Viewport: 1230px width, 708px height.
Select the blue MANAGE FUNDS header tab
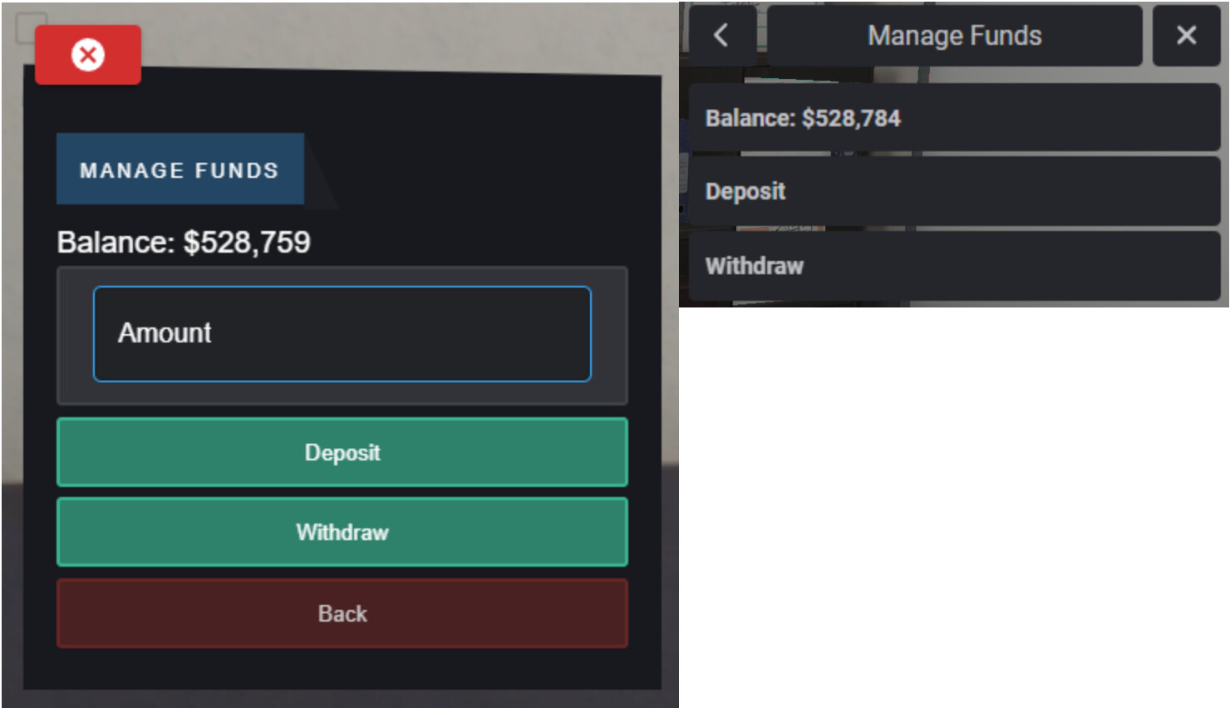(x=180, y=170)
